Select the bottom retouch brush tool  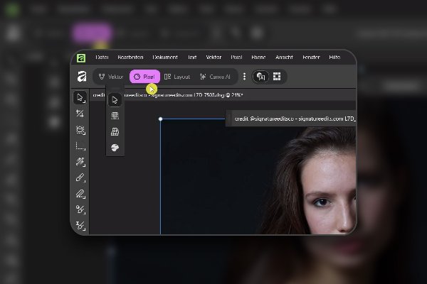80,225
